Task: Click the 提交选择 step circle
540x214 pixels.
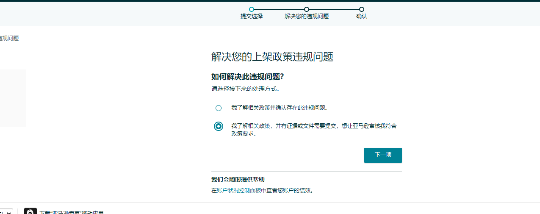Action: [252, 9]
